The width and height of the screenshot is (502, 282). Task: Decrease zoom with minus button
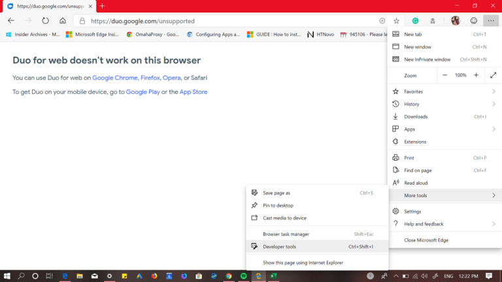tap(444, 75)
